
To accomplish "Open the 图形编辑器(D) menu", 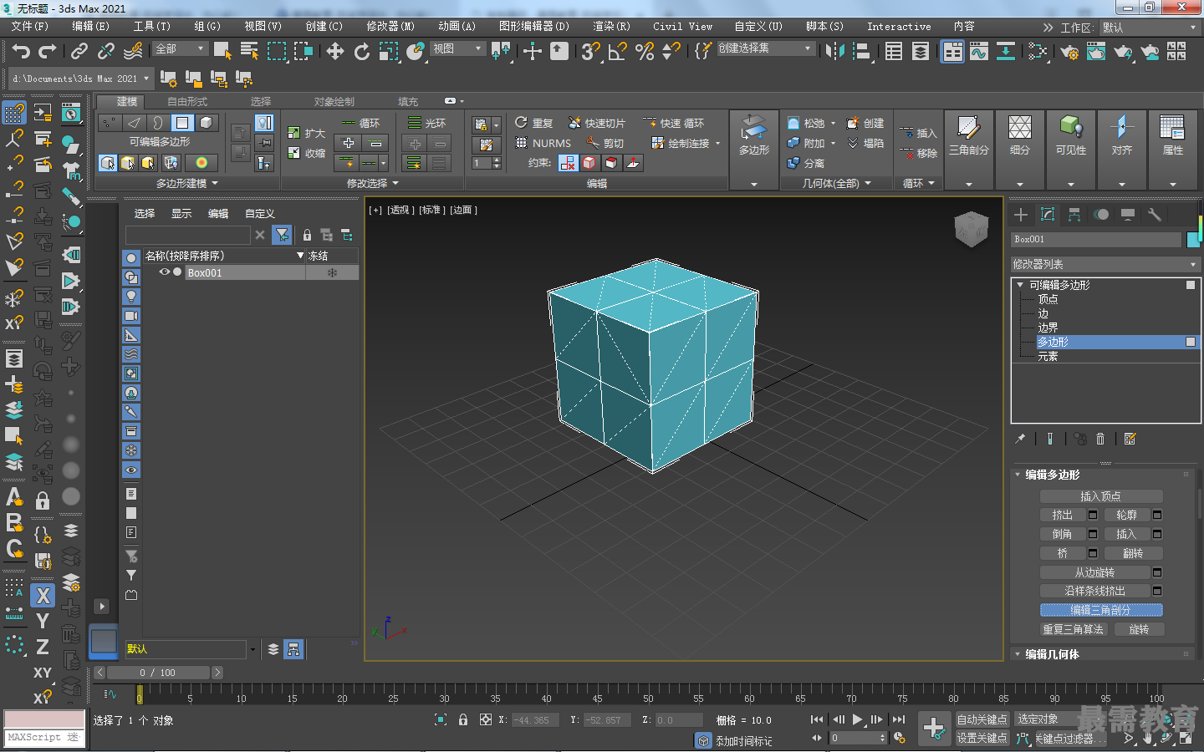I will click(x=533, y=27).
